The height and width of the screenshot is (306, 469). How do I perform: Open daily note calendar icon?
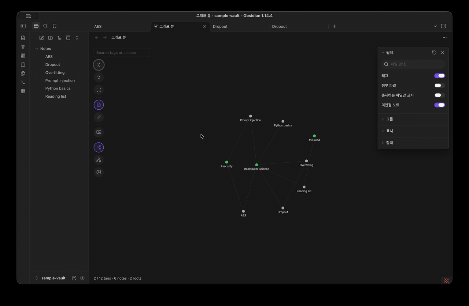[23, 64]
